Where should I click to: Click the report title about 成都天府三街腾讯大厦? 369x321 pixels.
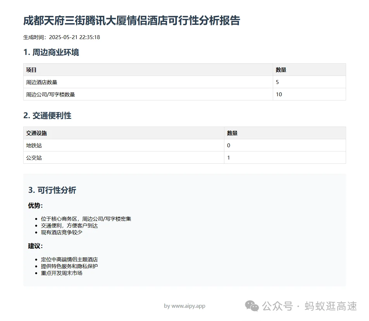click(x=131, y=20)
